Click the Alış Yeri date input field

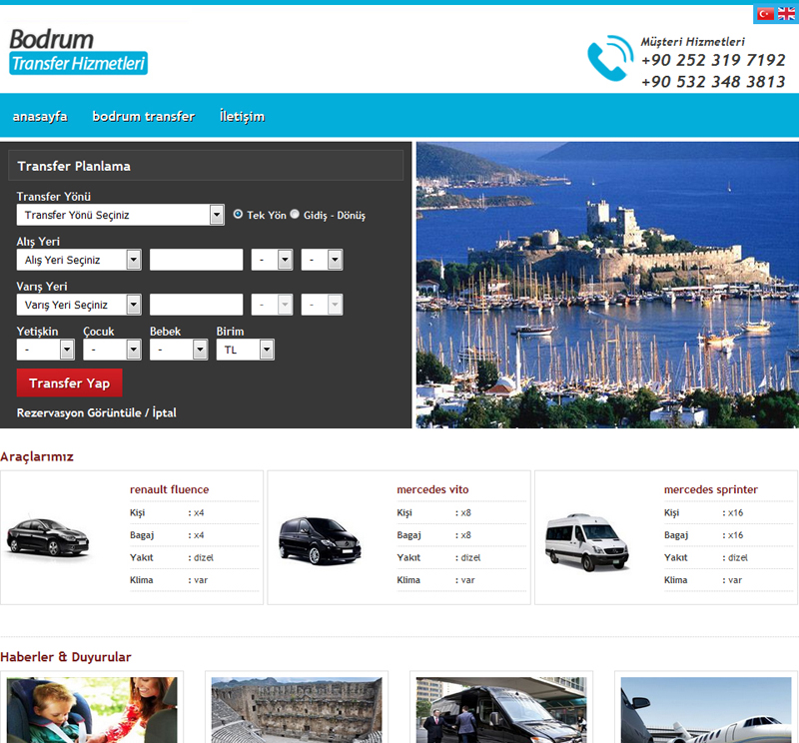point(196,260)
